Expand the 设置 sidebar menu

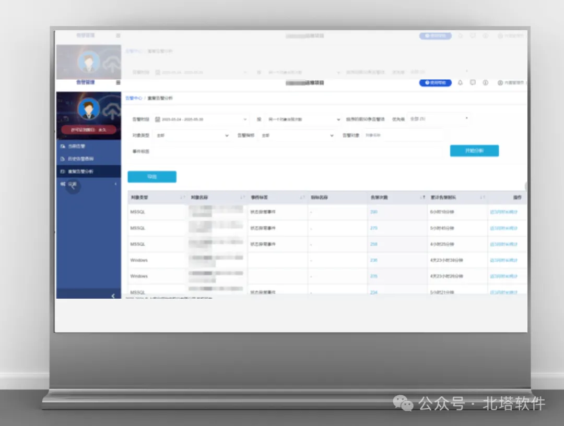[x=88, y=184]
